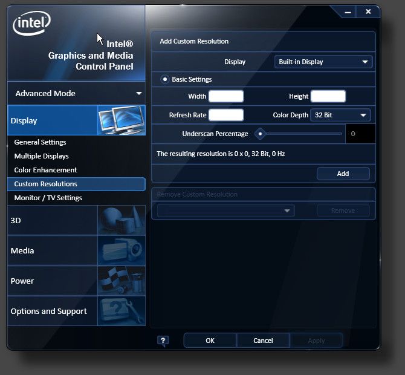The image size is (405, 375).
Task: Click the 'Add Custom Resolution' heading
Action: [194, 41]
